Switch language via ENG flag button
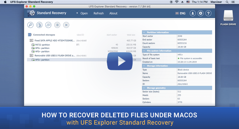Image resolution: width=239 pixels, height=129 pixels. pos(180,13)
